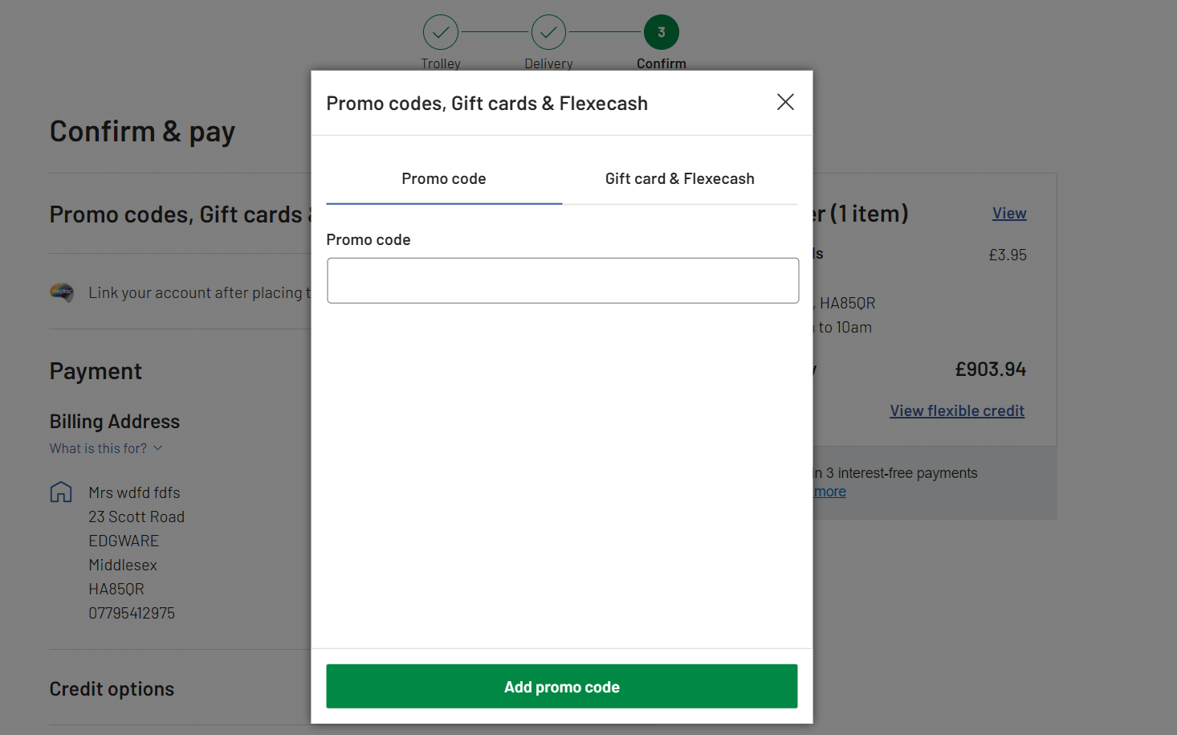Click the house icon beside Billing Address
The image size is (1177, 735).
point(61,492)
